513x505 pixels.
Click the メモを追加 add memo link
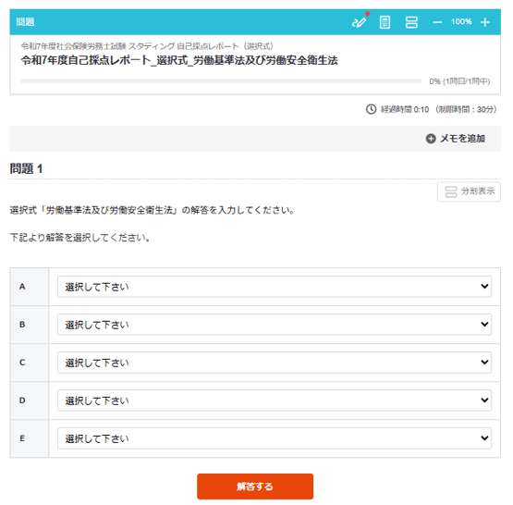click(462, 139)
